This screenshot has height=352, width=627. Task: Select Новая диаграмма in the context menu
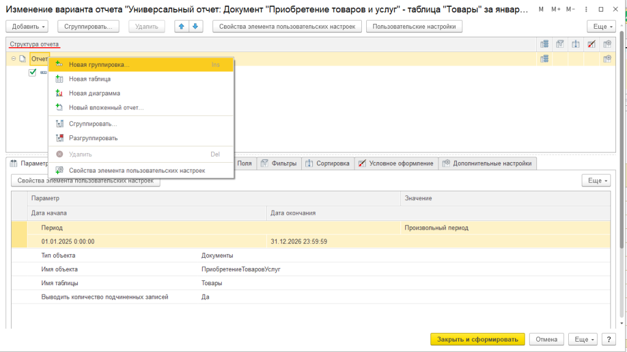click(94, 93)
